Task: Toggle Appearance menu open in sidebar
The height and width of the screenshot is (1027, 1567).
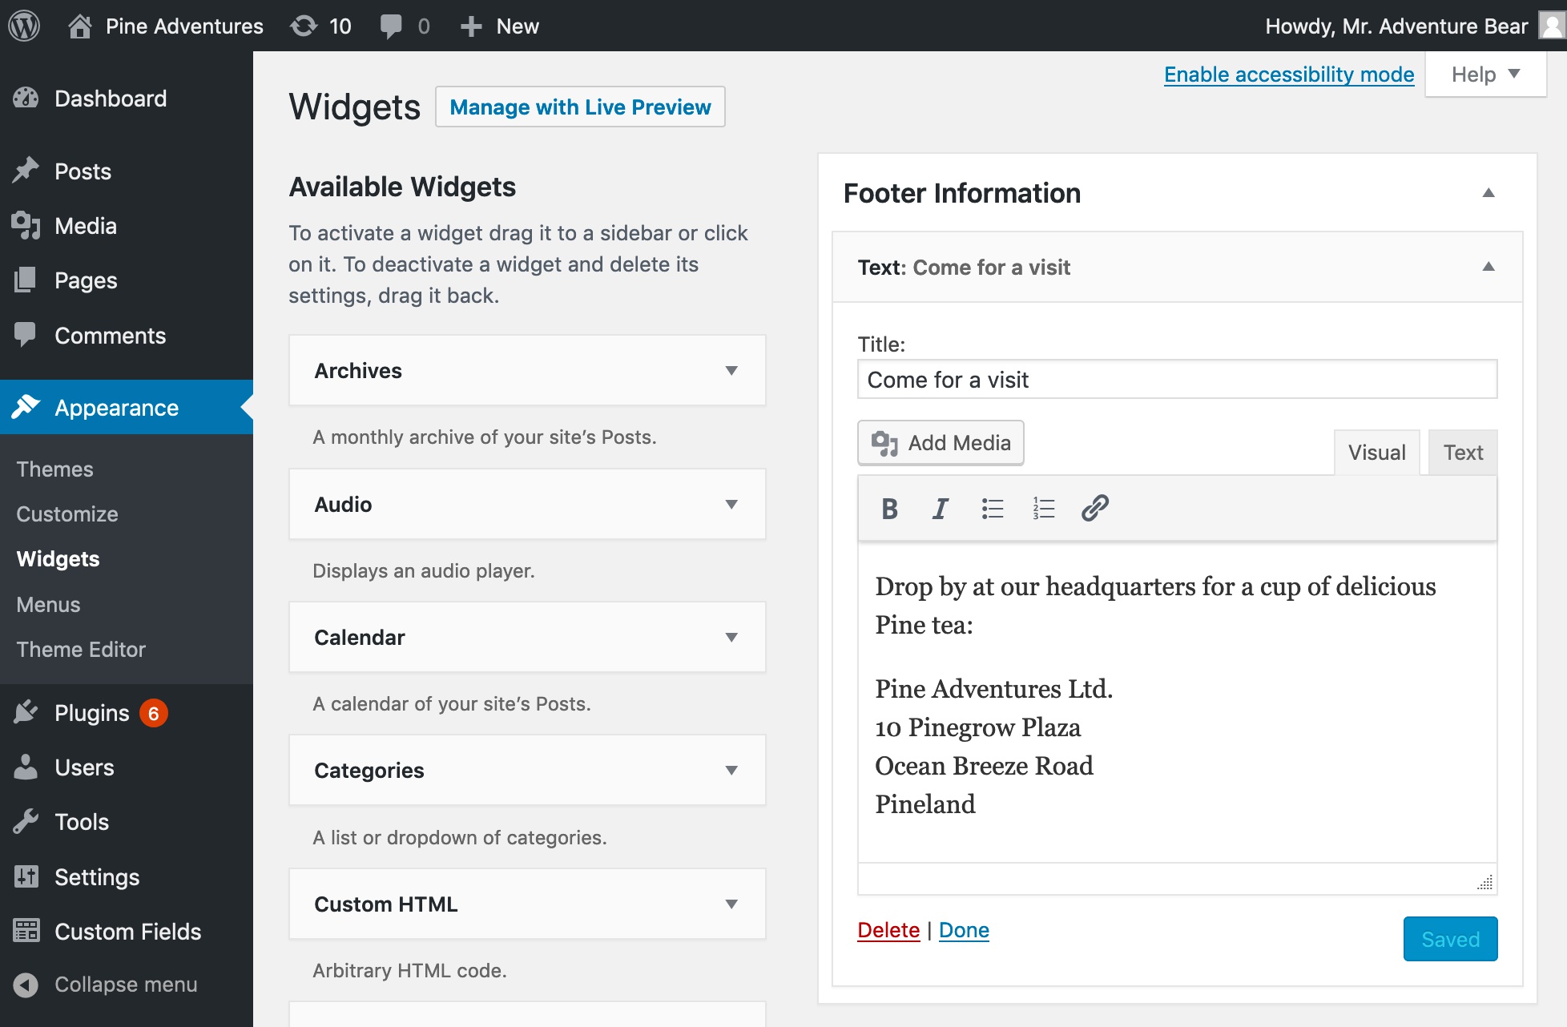Action: (x=116, y=407)
